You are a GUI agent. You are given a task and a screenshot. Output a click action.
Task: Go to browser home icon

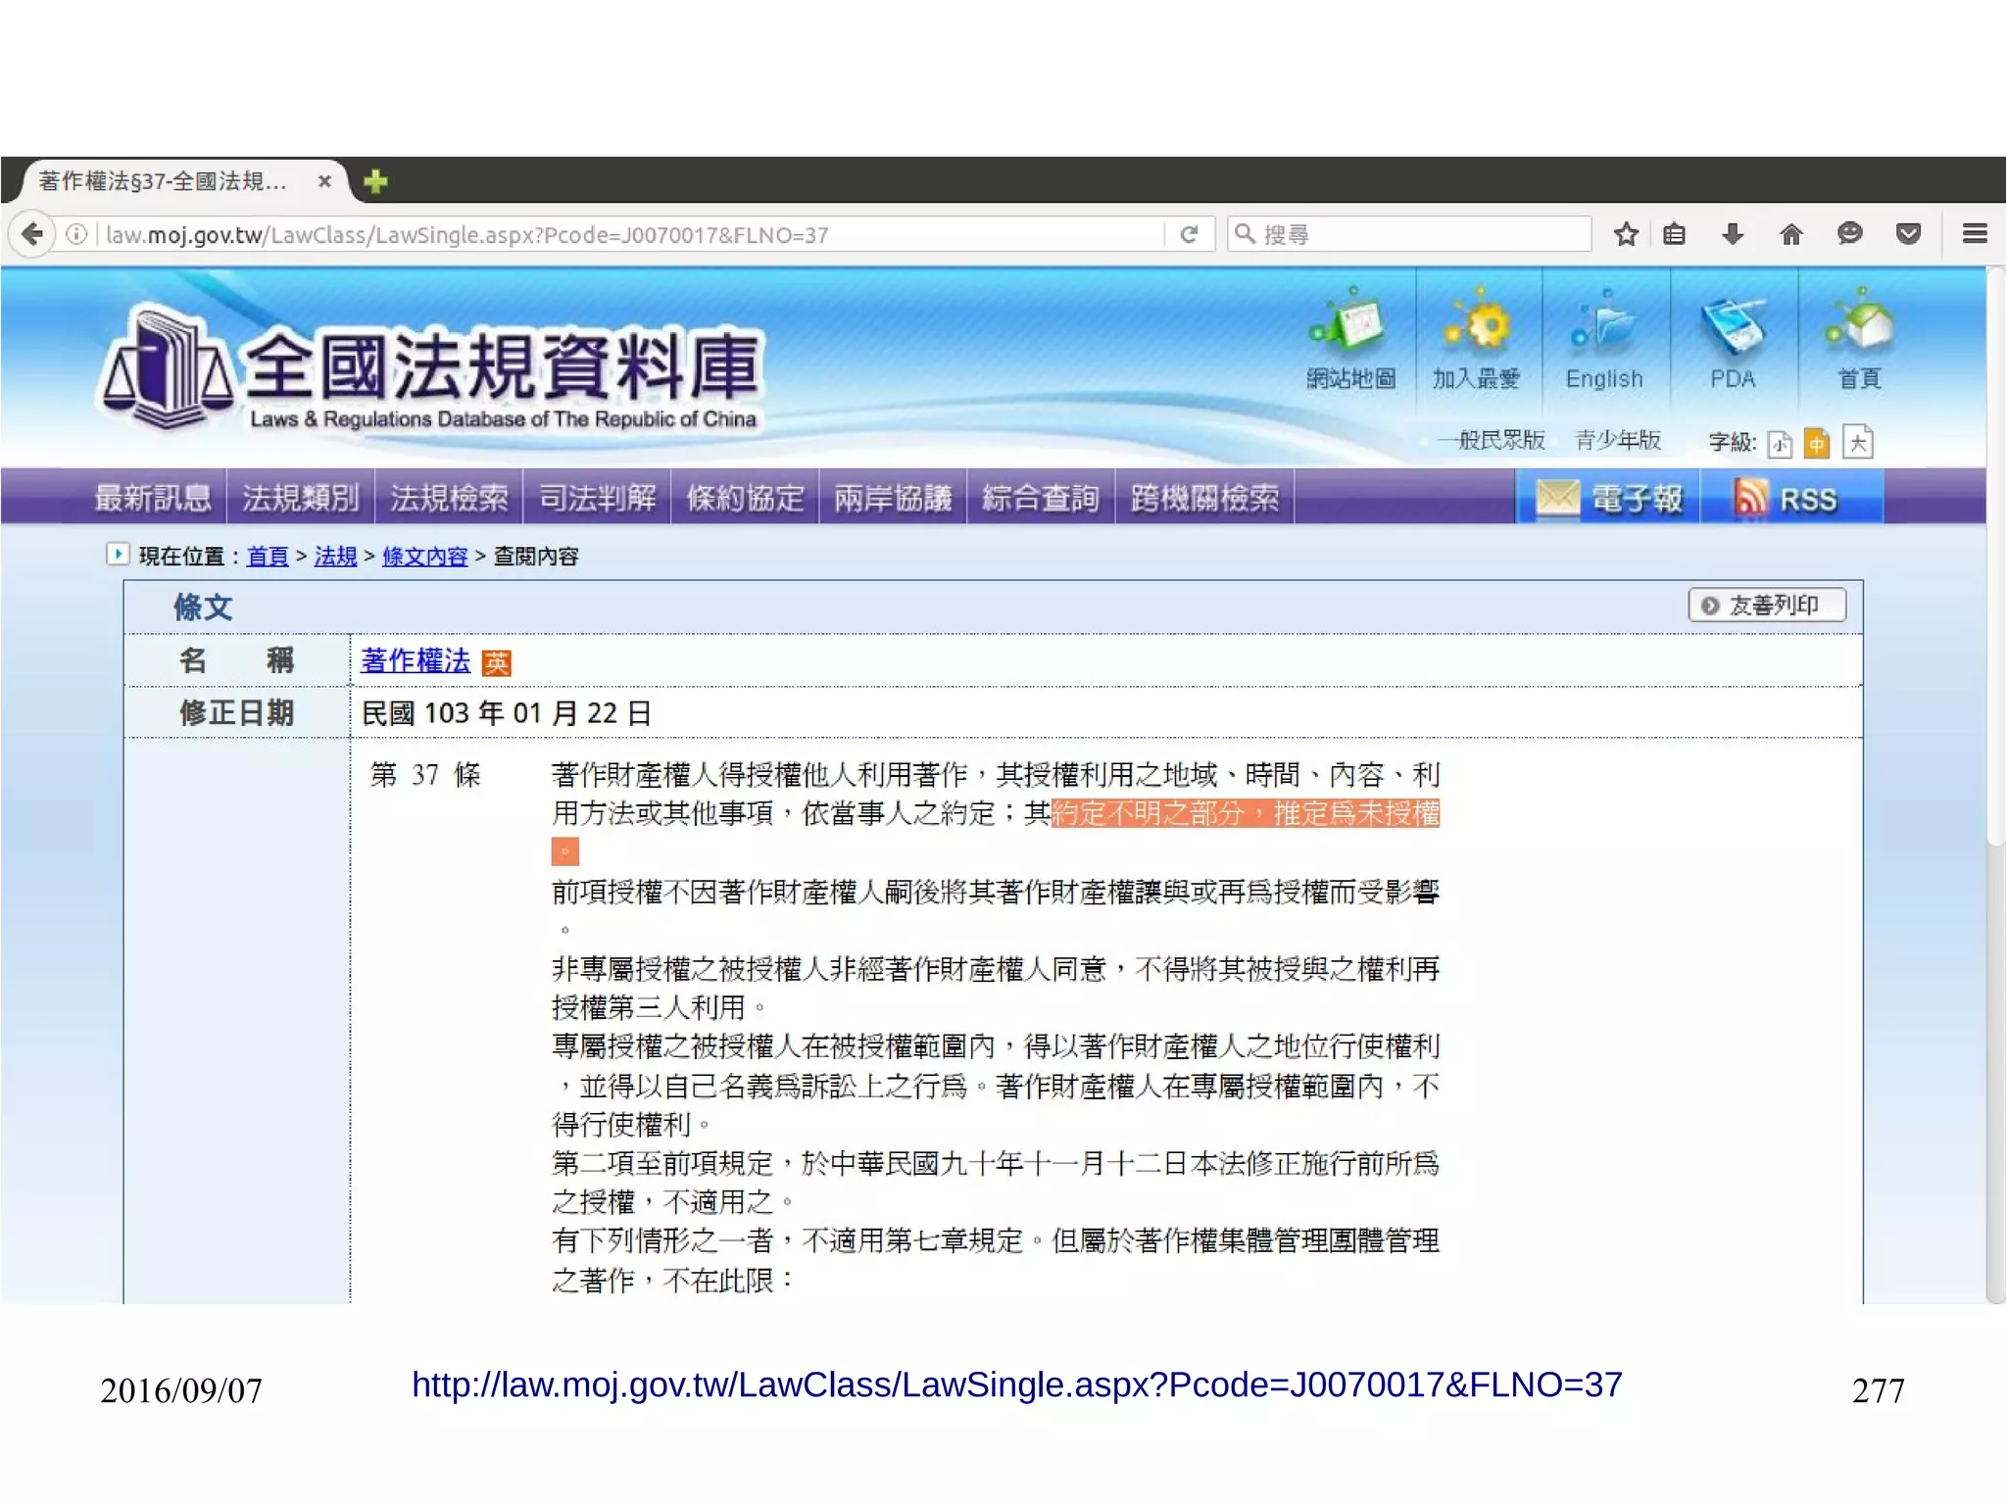point(1791,234)
